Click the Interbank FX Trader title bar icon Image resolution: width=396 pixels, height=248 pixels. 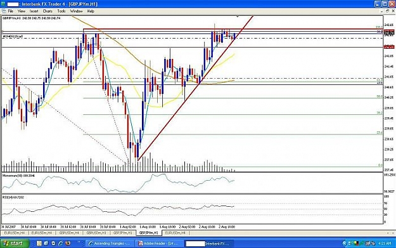pos(3,4)
